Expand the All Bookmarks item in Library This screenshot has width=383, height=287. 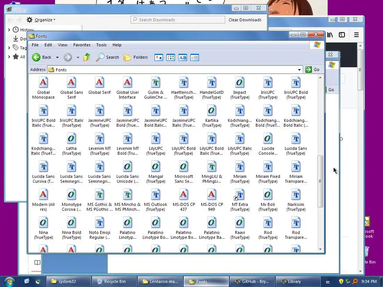[9, 57]
